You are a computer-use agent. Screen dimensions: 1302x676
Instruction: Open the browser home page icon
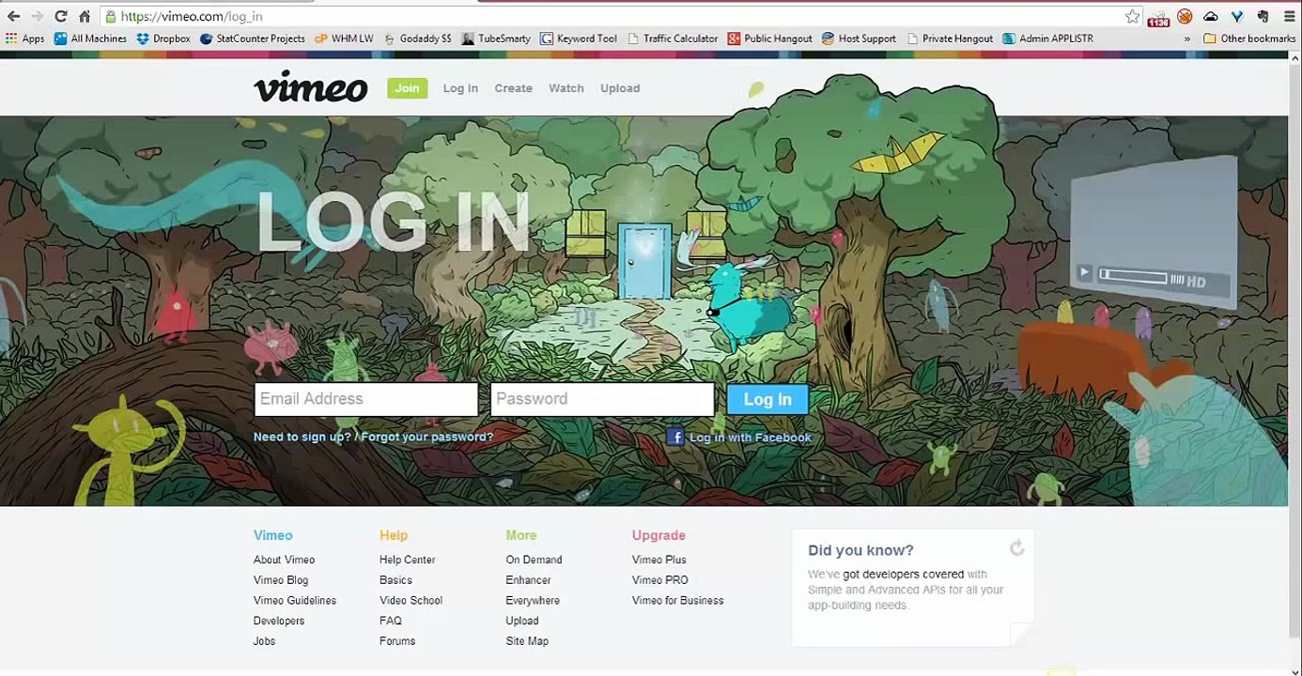pos(85,16)
